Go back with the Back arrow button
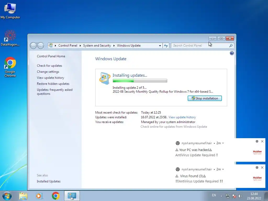The height and width of the screenshot is (201, 268). pos(33,46)
